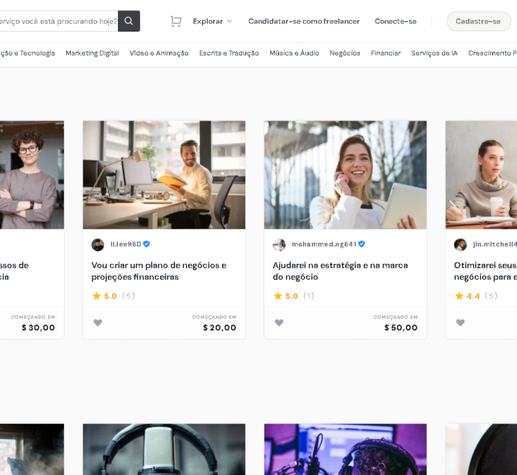Open jin.mitchell profile avatar

coord(460,244)
